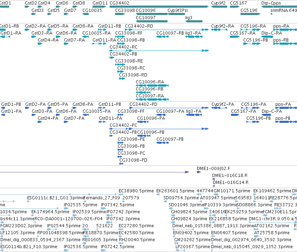Click the CG10097-RA transcript label
The width and height of the screenshot is (297, 252).
coord(150,96)
